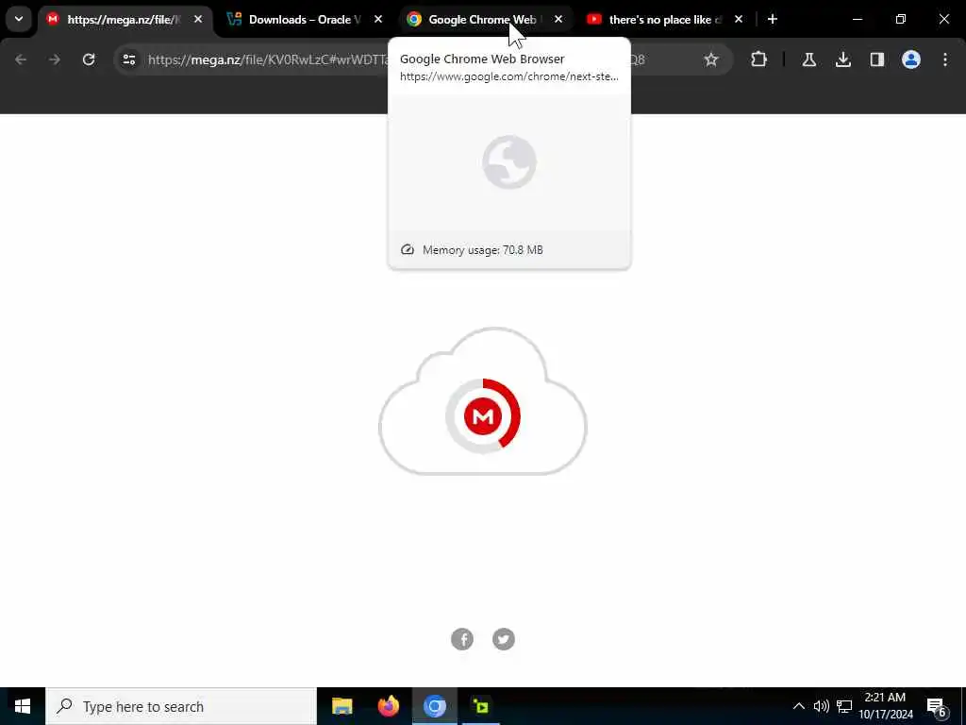
Task: Click memory usage 70.8 MB in tab preview
Action: pyautogui.click(x=482, y=249)
